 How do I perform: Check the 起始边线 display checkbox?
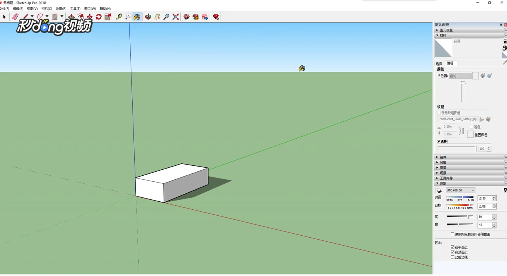(452, 257)
